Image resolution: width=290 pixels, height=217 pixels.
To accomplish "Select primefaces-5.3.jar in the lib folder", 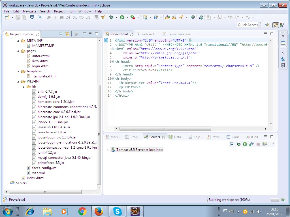I will (x=51, y=163).
